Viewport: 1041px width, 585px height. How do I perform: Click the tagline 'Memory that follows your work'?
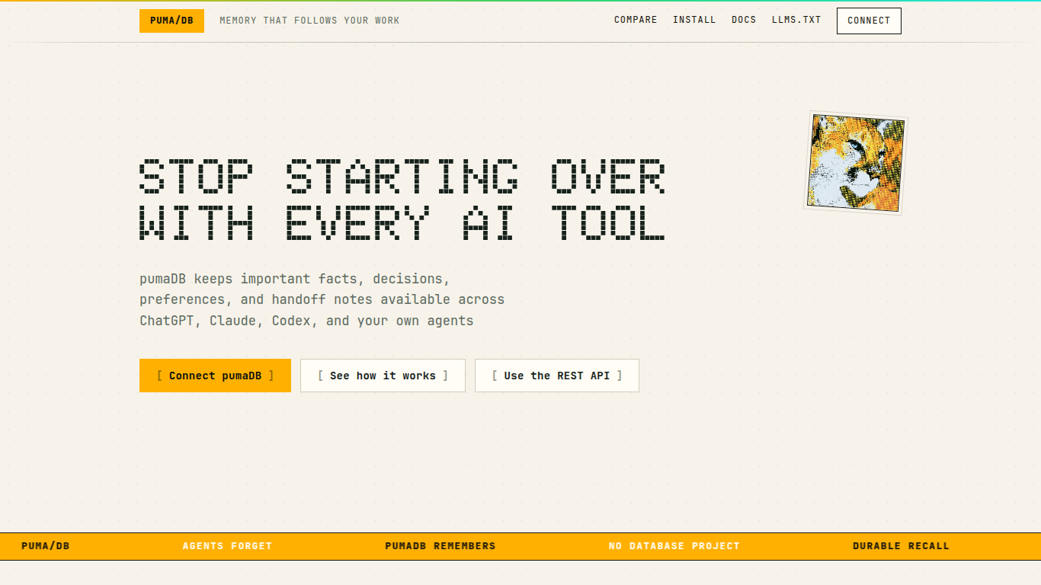pos(309,21)
